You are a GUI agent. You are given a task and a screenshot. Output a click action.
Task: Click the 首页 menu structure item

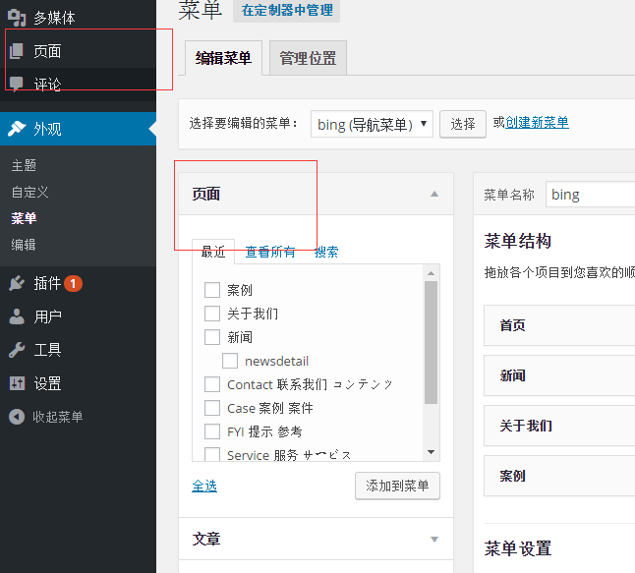coord(559,325)
